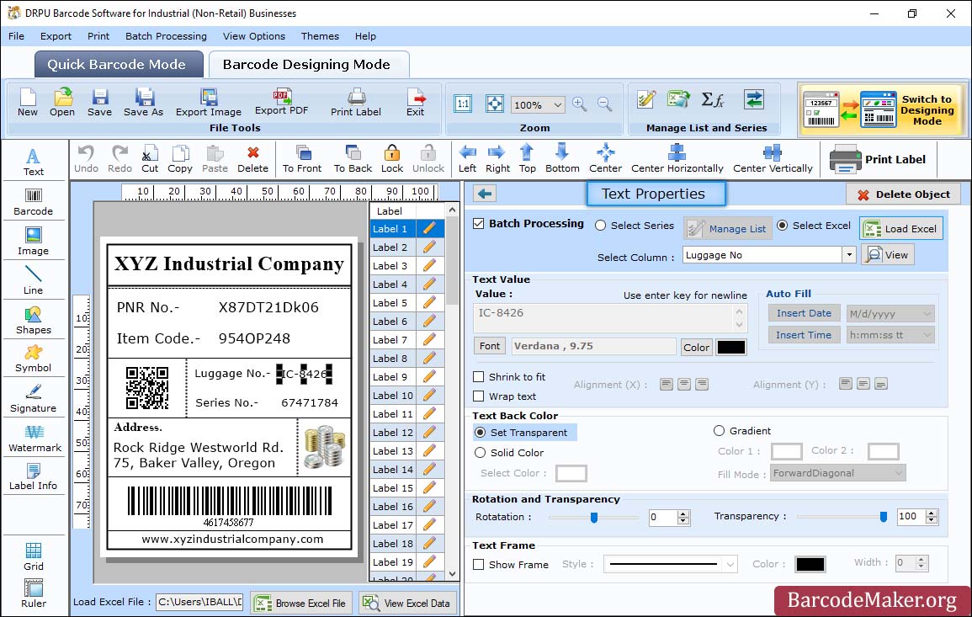
Task: Toggle the Grid display
Action: pyautogui.click(x=34, y=556)
